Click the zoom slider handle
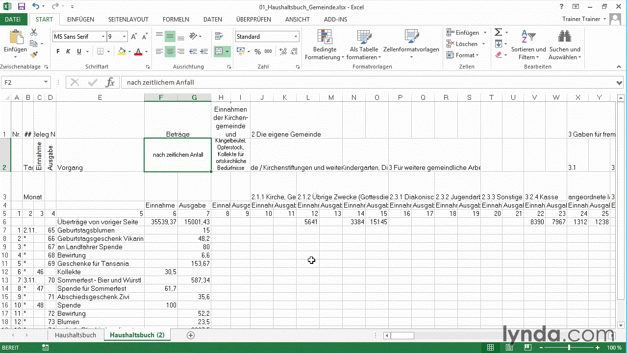 pos(569,348)
